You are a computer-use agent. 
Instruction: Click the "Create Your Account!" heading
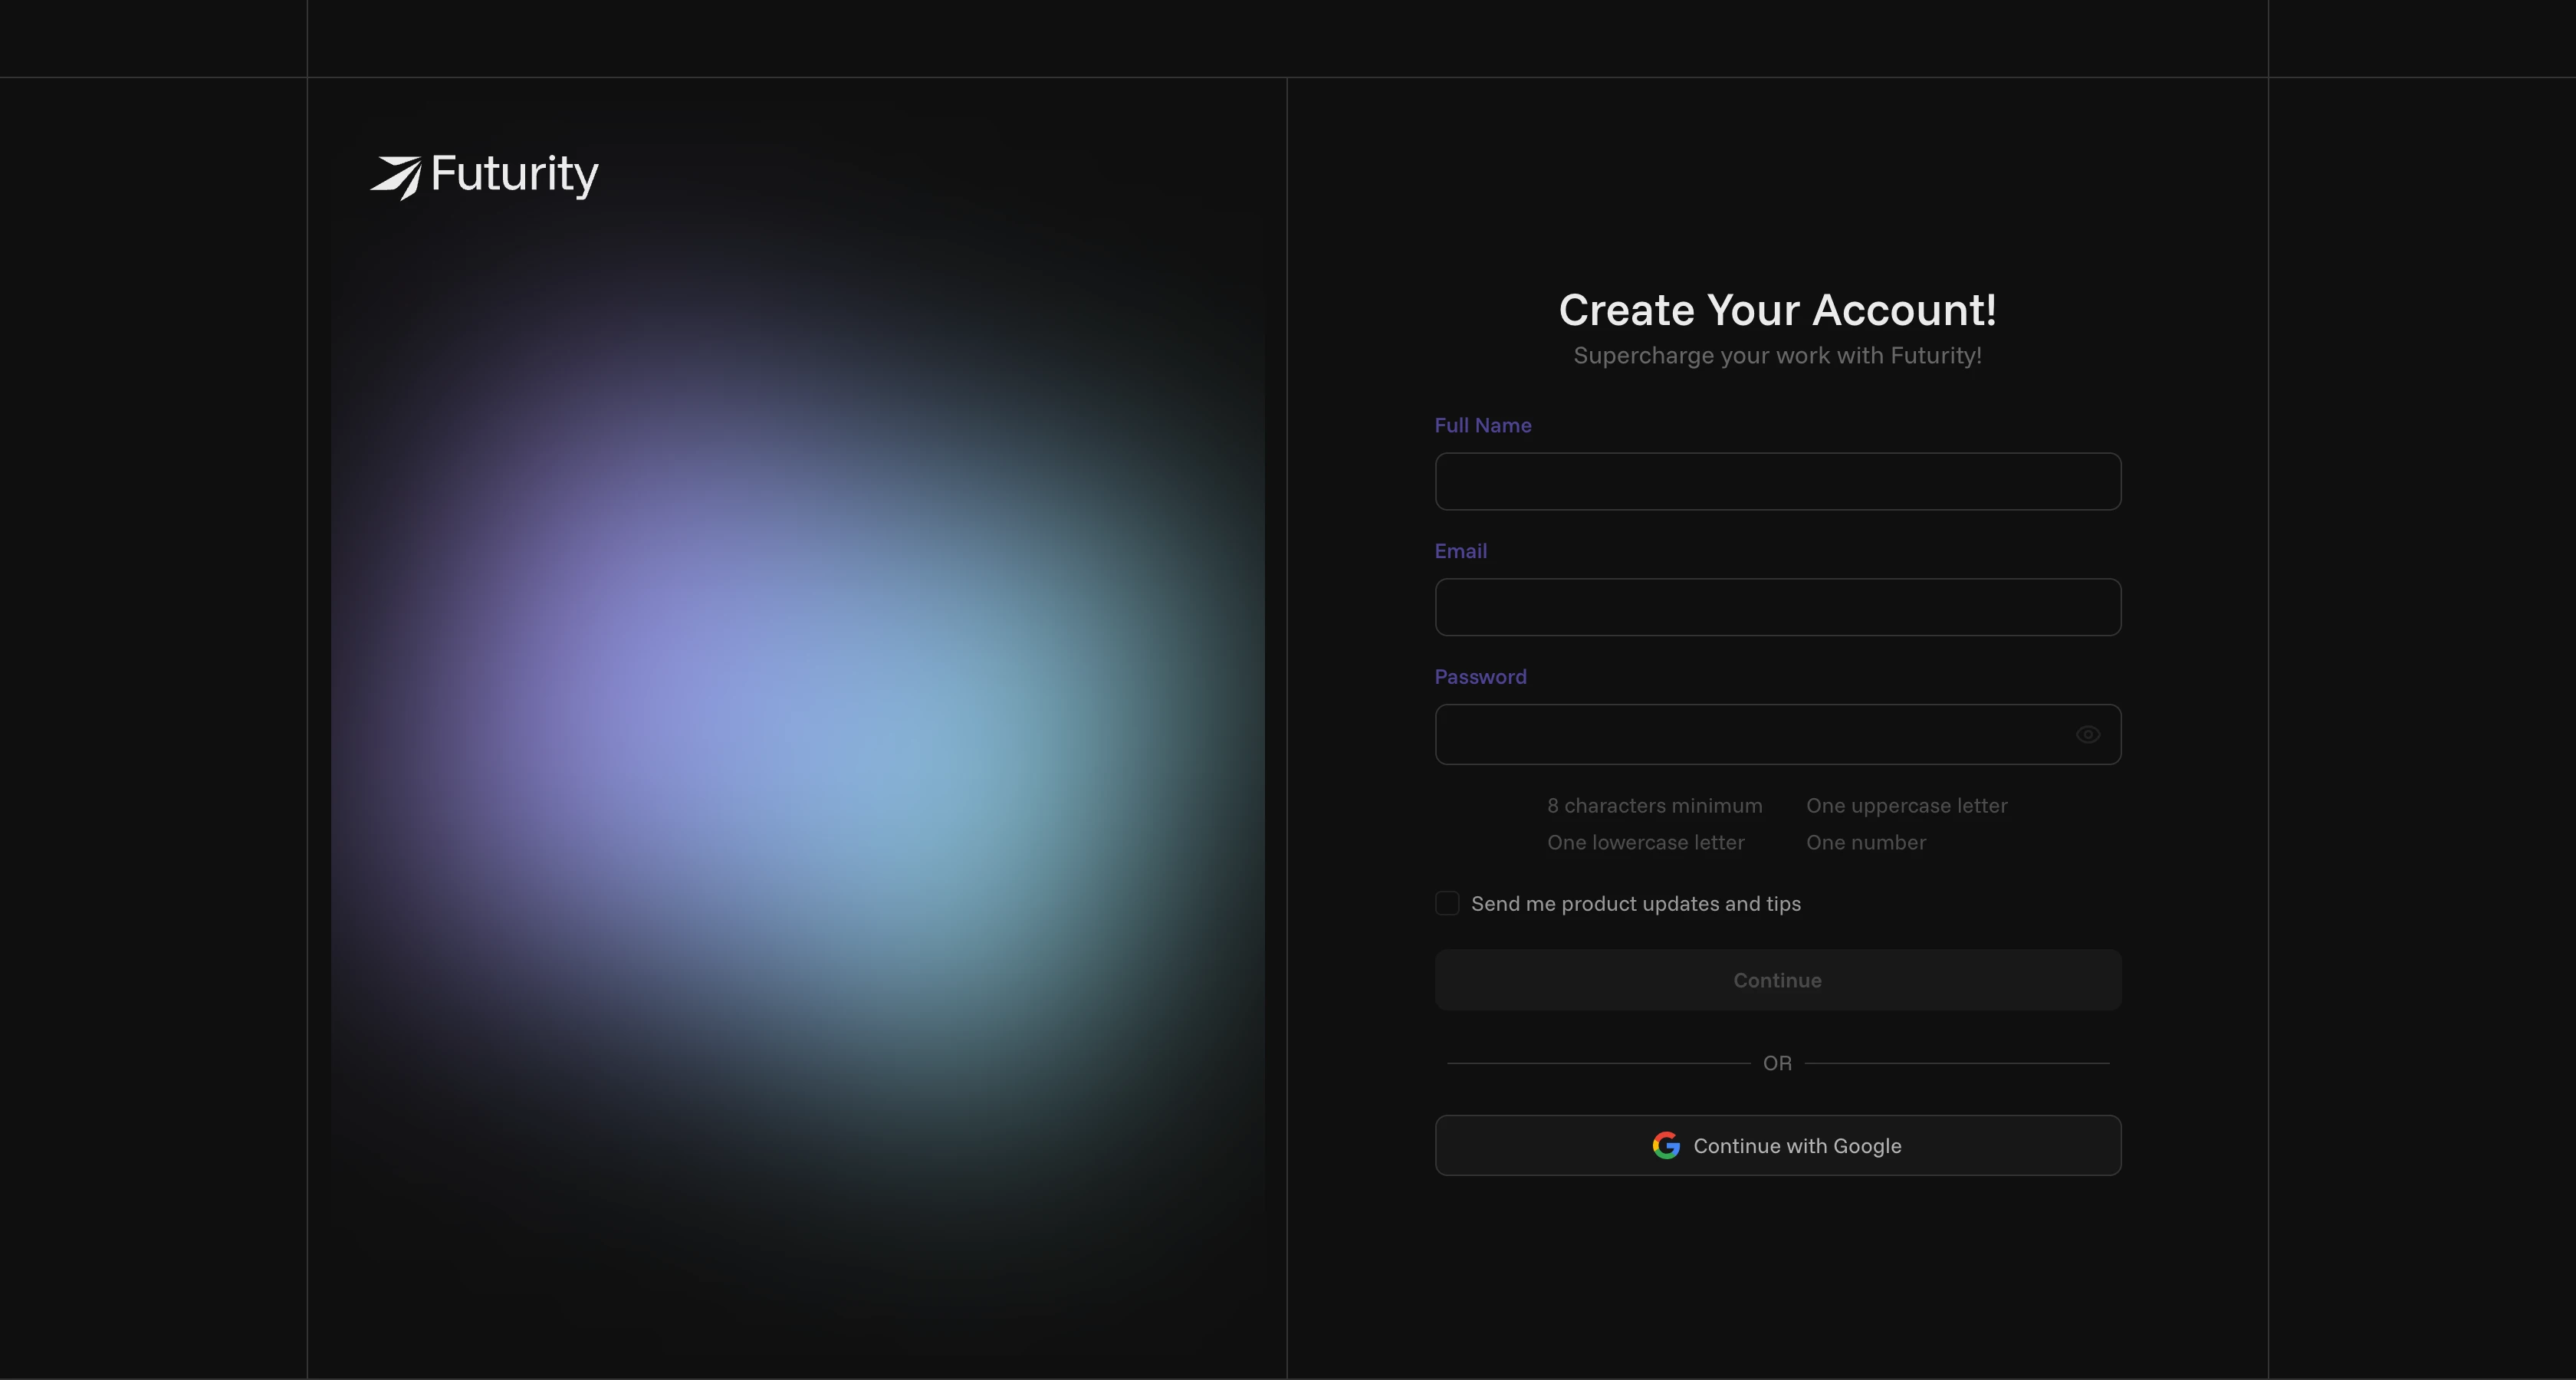click(1778, 310)
